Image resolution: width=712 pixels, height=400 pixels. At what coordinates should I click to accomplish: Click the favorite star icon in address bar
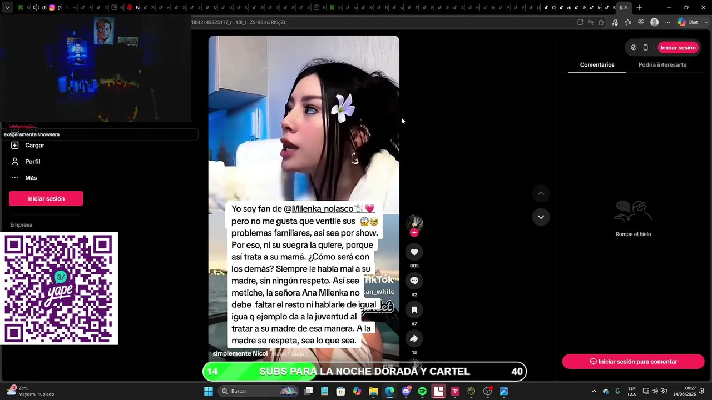[601, 22]
